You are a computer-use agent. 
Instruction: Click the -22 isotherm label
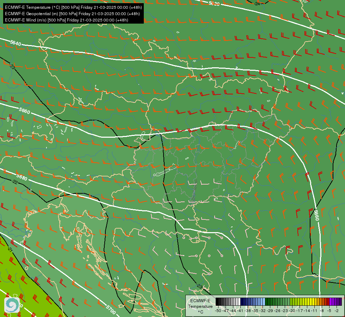tap(15, 182)
